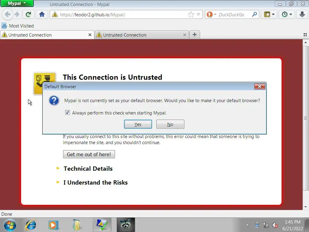Click the blue question mark dialog icon

pyautogui.click(x=54, y=101)
